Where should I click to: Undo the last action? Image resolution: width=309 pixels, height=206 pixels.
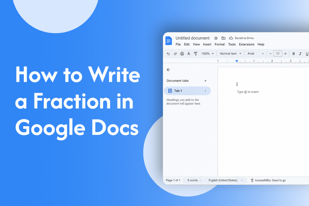168,53
